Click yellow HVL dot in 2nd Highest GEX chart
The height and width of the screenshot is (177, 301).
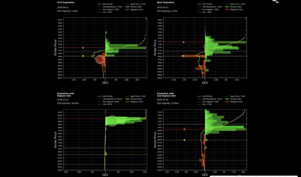(x=184, y=140)
